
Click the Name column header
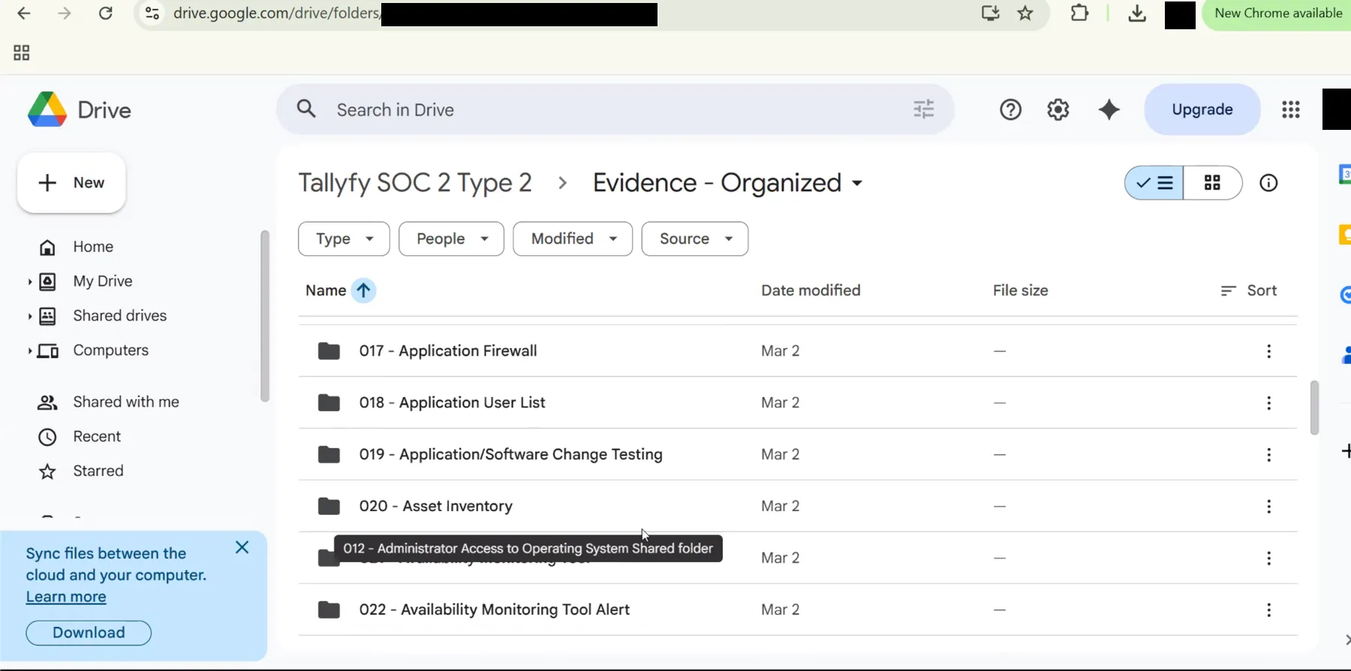pos(326,290)
